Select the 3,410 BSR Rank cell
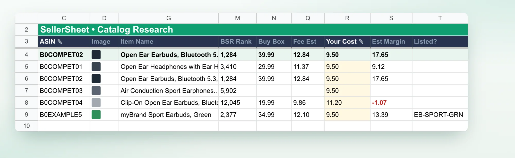Viewport: 515px width, 158px height. (237, 66)
